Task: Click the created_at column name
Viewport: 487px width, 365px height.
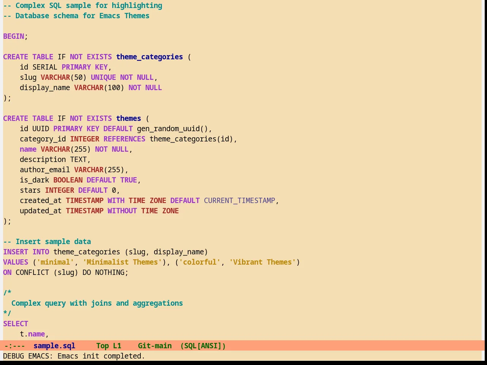Action: pyautogui.click(x=41, y=200)
